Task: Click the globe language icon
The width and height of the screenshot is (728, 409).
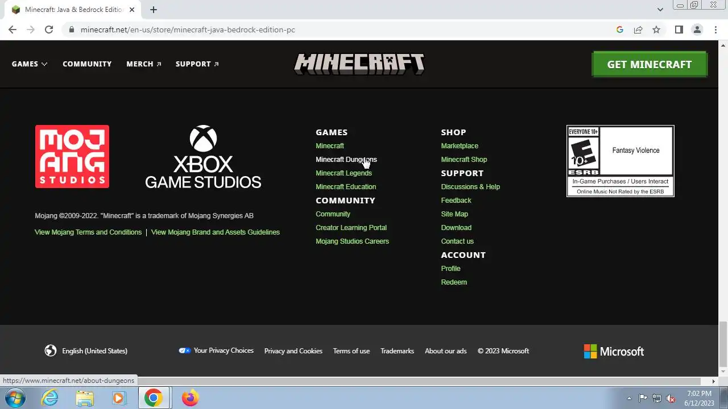Action: pyautogui.click(x=51, y=350)
